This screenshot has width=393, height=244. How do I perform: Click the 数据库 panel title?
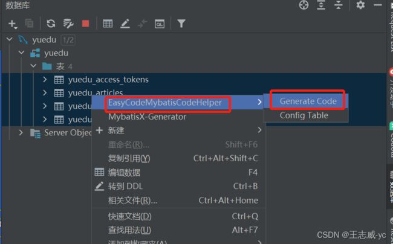(x=18, y=5)
